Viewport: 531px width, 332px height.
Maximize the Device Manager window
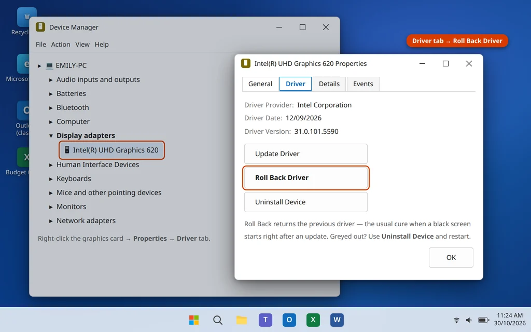click(x=302, y=27)
